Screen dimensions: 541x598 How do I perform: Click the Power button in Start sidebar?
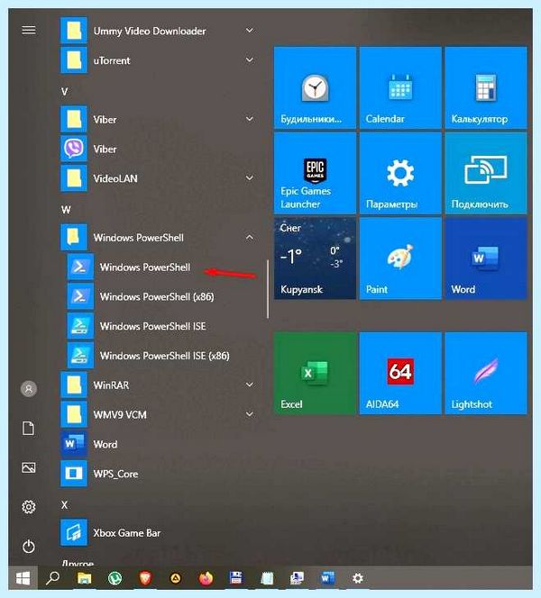coord(29,547)
